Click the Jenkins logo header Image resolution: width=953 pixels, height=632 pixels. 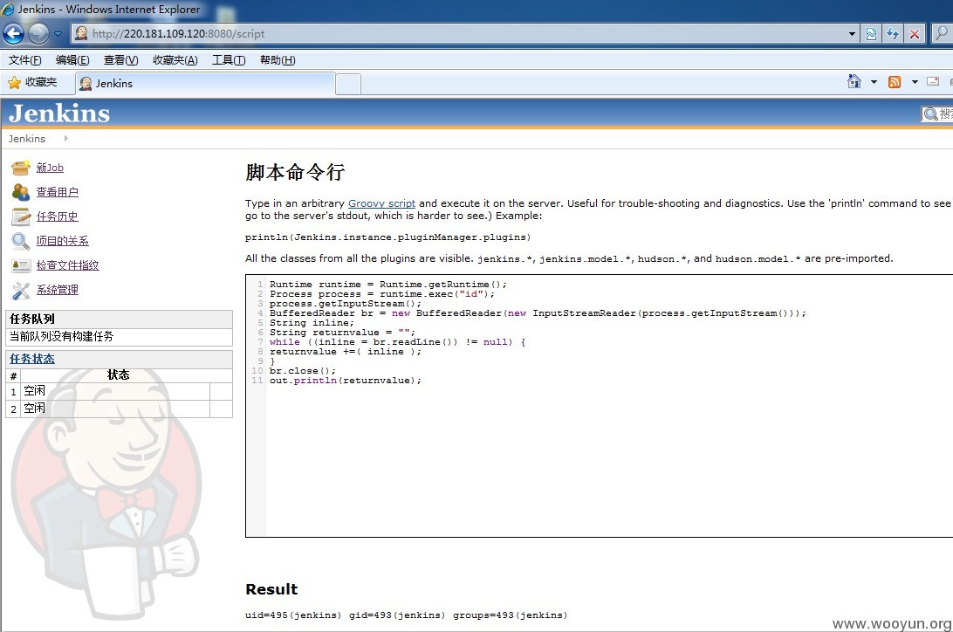point(59,113)
